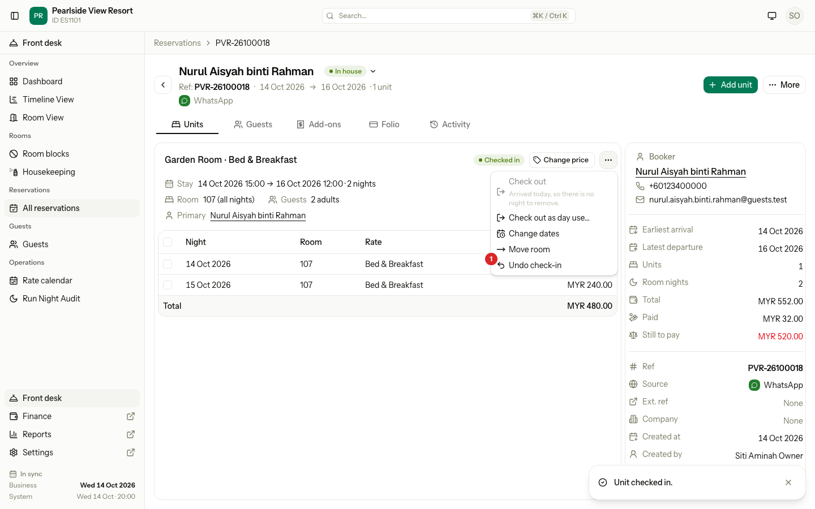
Task: Select Change dates menu item
Action: [x=554, y=234]
